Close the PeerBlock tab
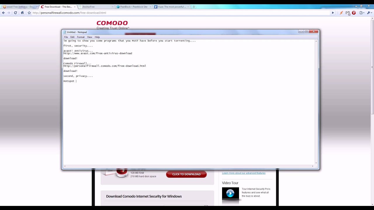 click(150, 7)
